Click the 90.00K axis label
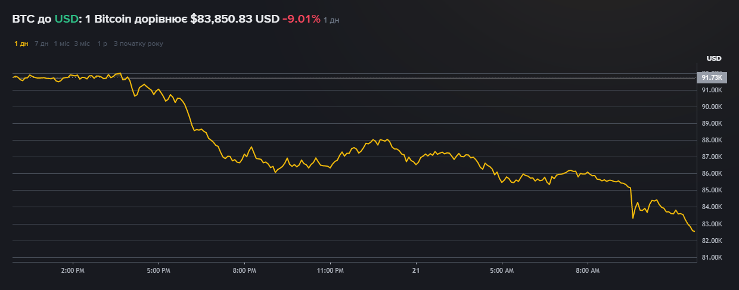 point(712,107)
